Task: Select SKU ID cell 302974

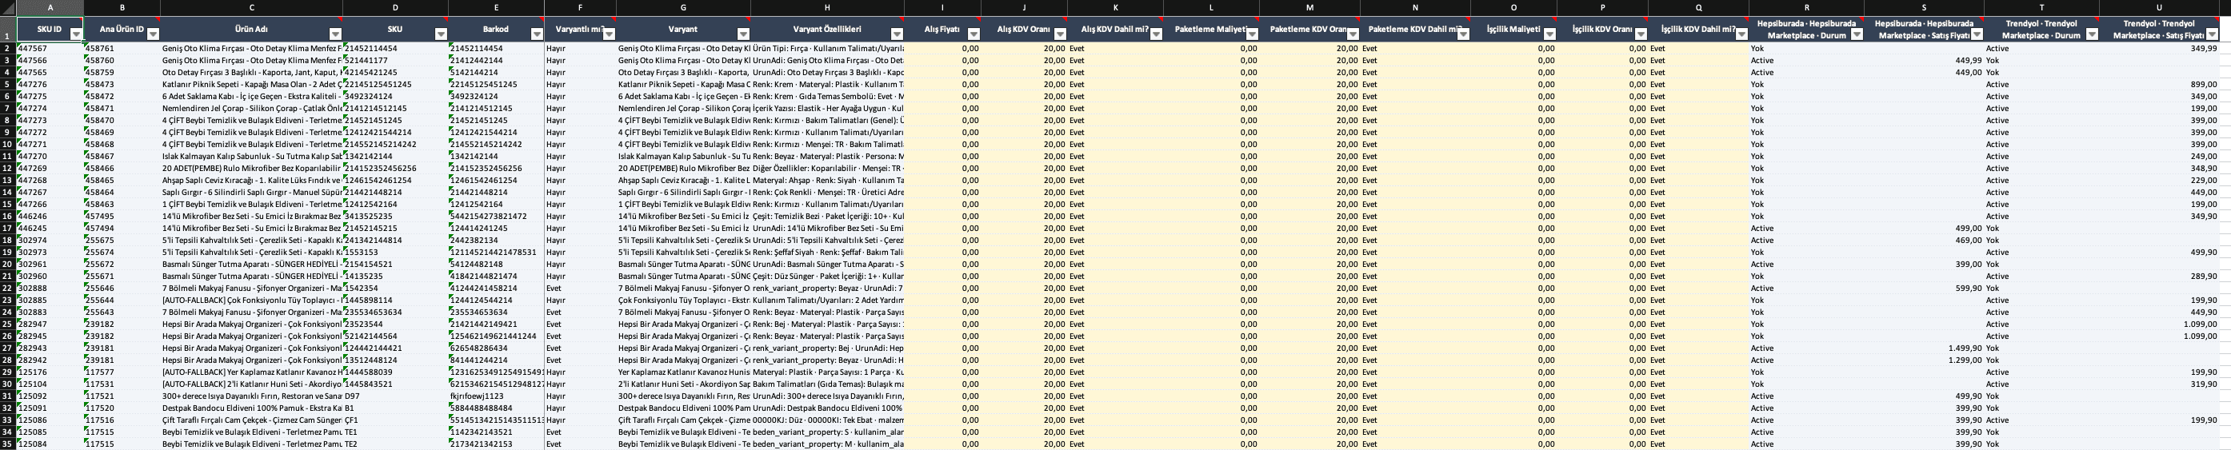Action: coord(50,241)
